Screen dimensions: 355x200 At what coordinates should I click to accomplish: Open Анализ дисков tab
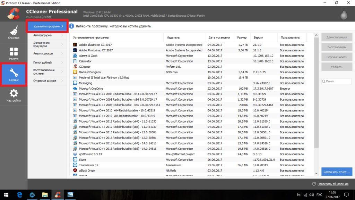47,53
